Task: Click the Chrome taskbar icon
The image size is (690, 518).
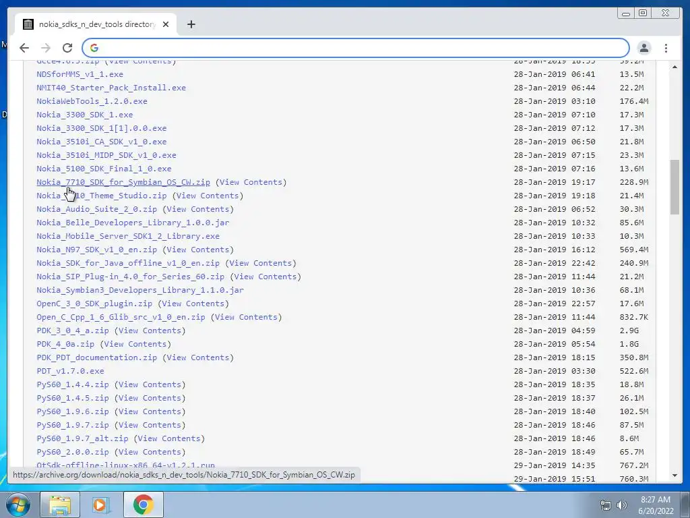Action: pos(143,505)
